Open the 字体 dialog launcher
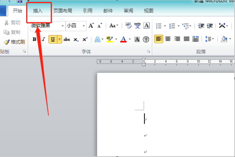Viewport: 235px width, 157px height. (x=148, y=52)
